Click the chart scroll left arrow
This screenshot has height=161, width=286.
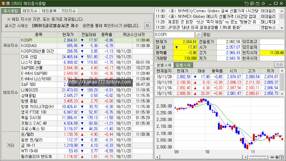(157, 157)
